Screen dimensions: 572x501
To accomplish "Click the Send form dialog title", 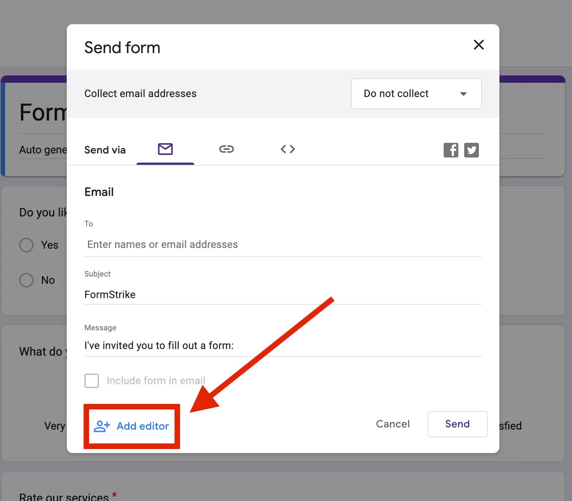I will pos(122,48).
